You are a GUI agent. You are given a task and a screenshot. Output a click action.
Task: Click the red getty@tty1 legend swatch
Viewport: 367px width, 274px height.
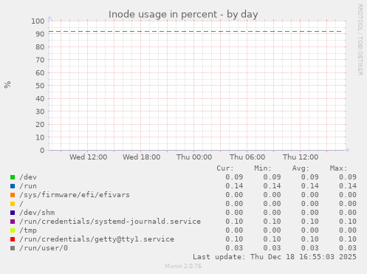click(x=13, y=239)
